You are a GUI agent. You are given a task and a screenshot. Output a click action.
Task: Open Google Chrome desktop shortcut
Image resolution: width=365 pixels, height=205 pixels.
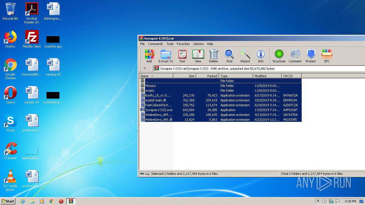click(10, 69)
